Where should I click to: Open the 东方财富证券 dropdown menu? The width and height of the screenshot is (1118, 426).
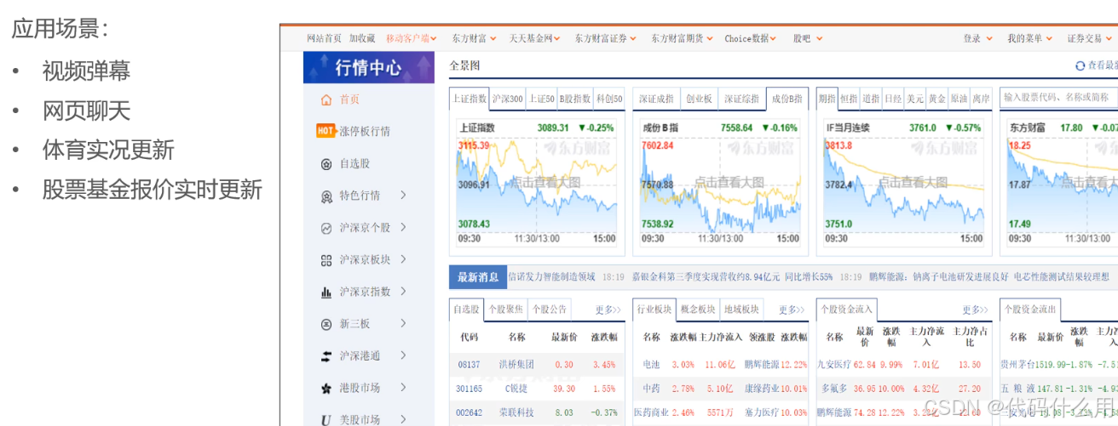[x=605, y=38]
